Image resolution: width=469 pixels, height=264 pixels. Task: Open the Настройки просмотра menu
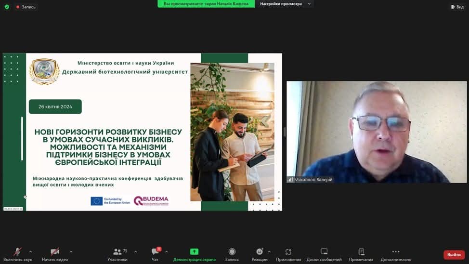(x=286, y=4)
